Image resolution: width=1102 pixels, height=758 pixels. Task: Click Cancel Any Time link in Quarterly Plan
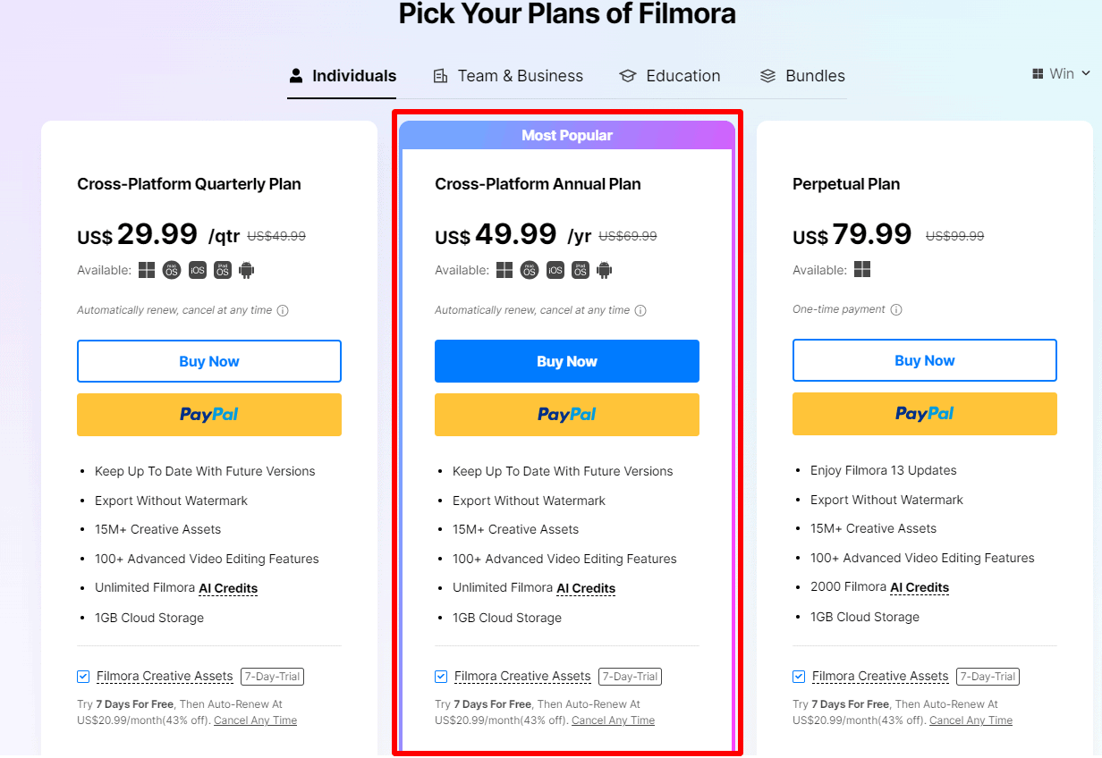pos(255,720)
